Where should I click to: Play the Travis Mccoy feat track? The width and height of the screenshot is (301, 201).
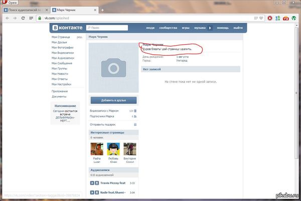pyautogui.click(x=92, y=183)
